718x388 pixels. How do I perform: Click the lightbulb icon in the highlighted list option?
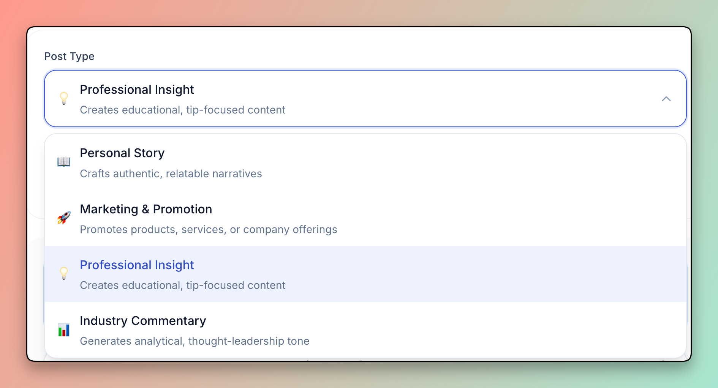pyautogui.click(x=64, y=273)
